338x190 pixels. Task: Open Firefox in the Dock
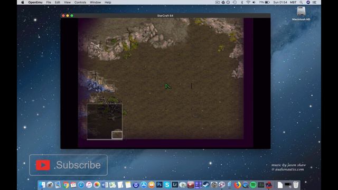point(238,185)
